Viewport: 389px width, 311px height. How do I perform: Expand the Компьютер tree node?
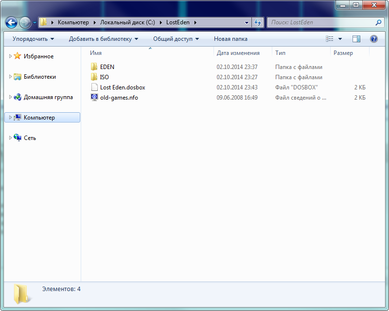point(10,117)
